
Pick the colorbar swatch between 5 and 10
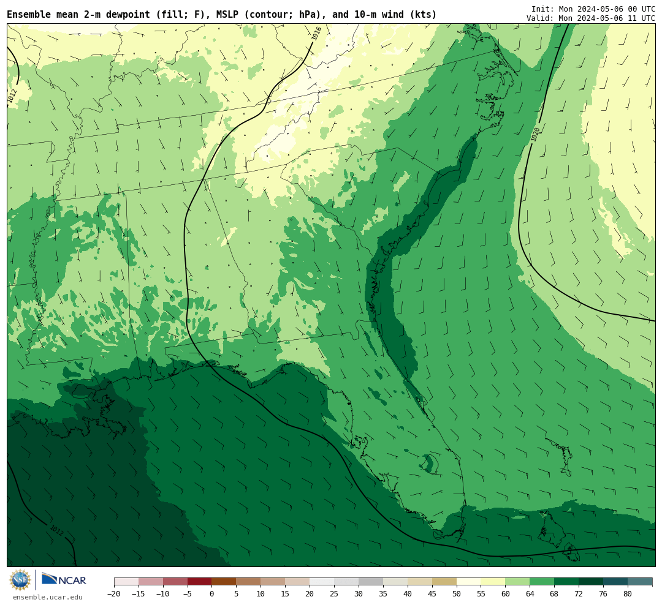click(x=248, y=581)
